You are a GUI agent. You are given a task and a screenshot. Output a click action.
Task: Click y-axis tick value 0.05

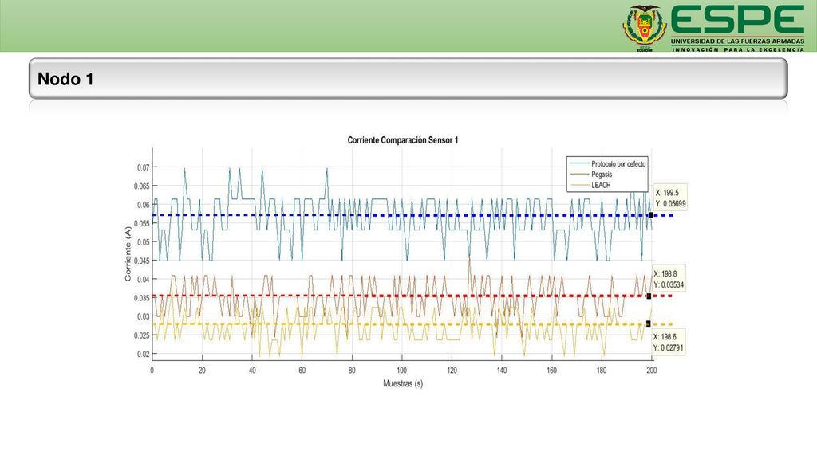144,242
